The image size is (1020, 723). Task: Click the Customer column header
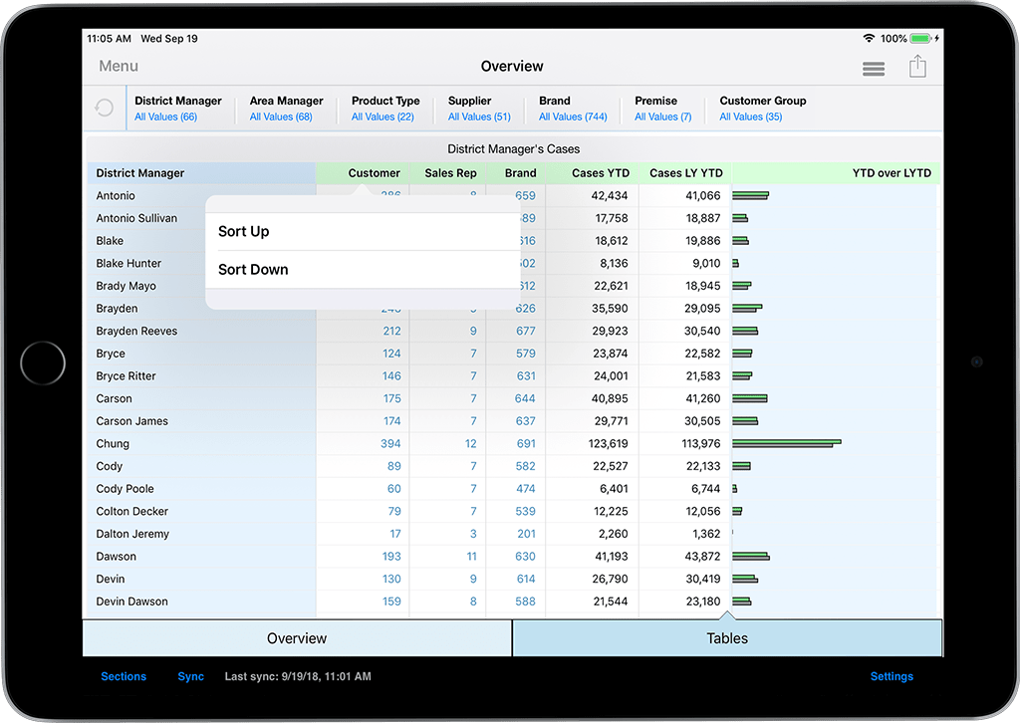point(363,173)
